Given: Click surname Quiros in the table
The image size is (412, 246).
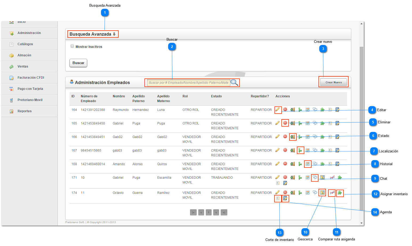Looking at the screenshot, I should pos(162,164).
